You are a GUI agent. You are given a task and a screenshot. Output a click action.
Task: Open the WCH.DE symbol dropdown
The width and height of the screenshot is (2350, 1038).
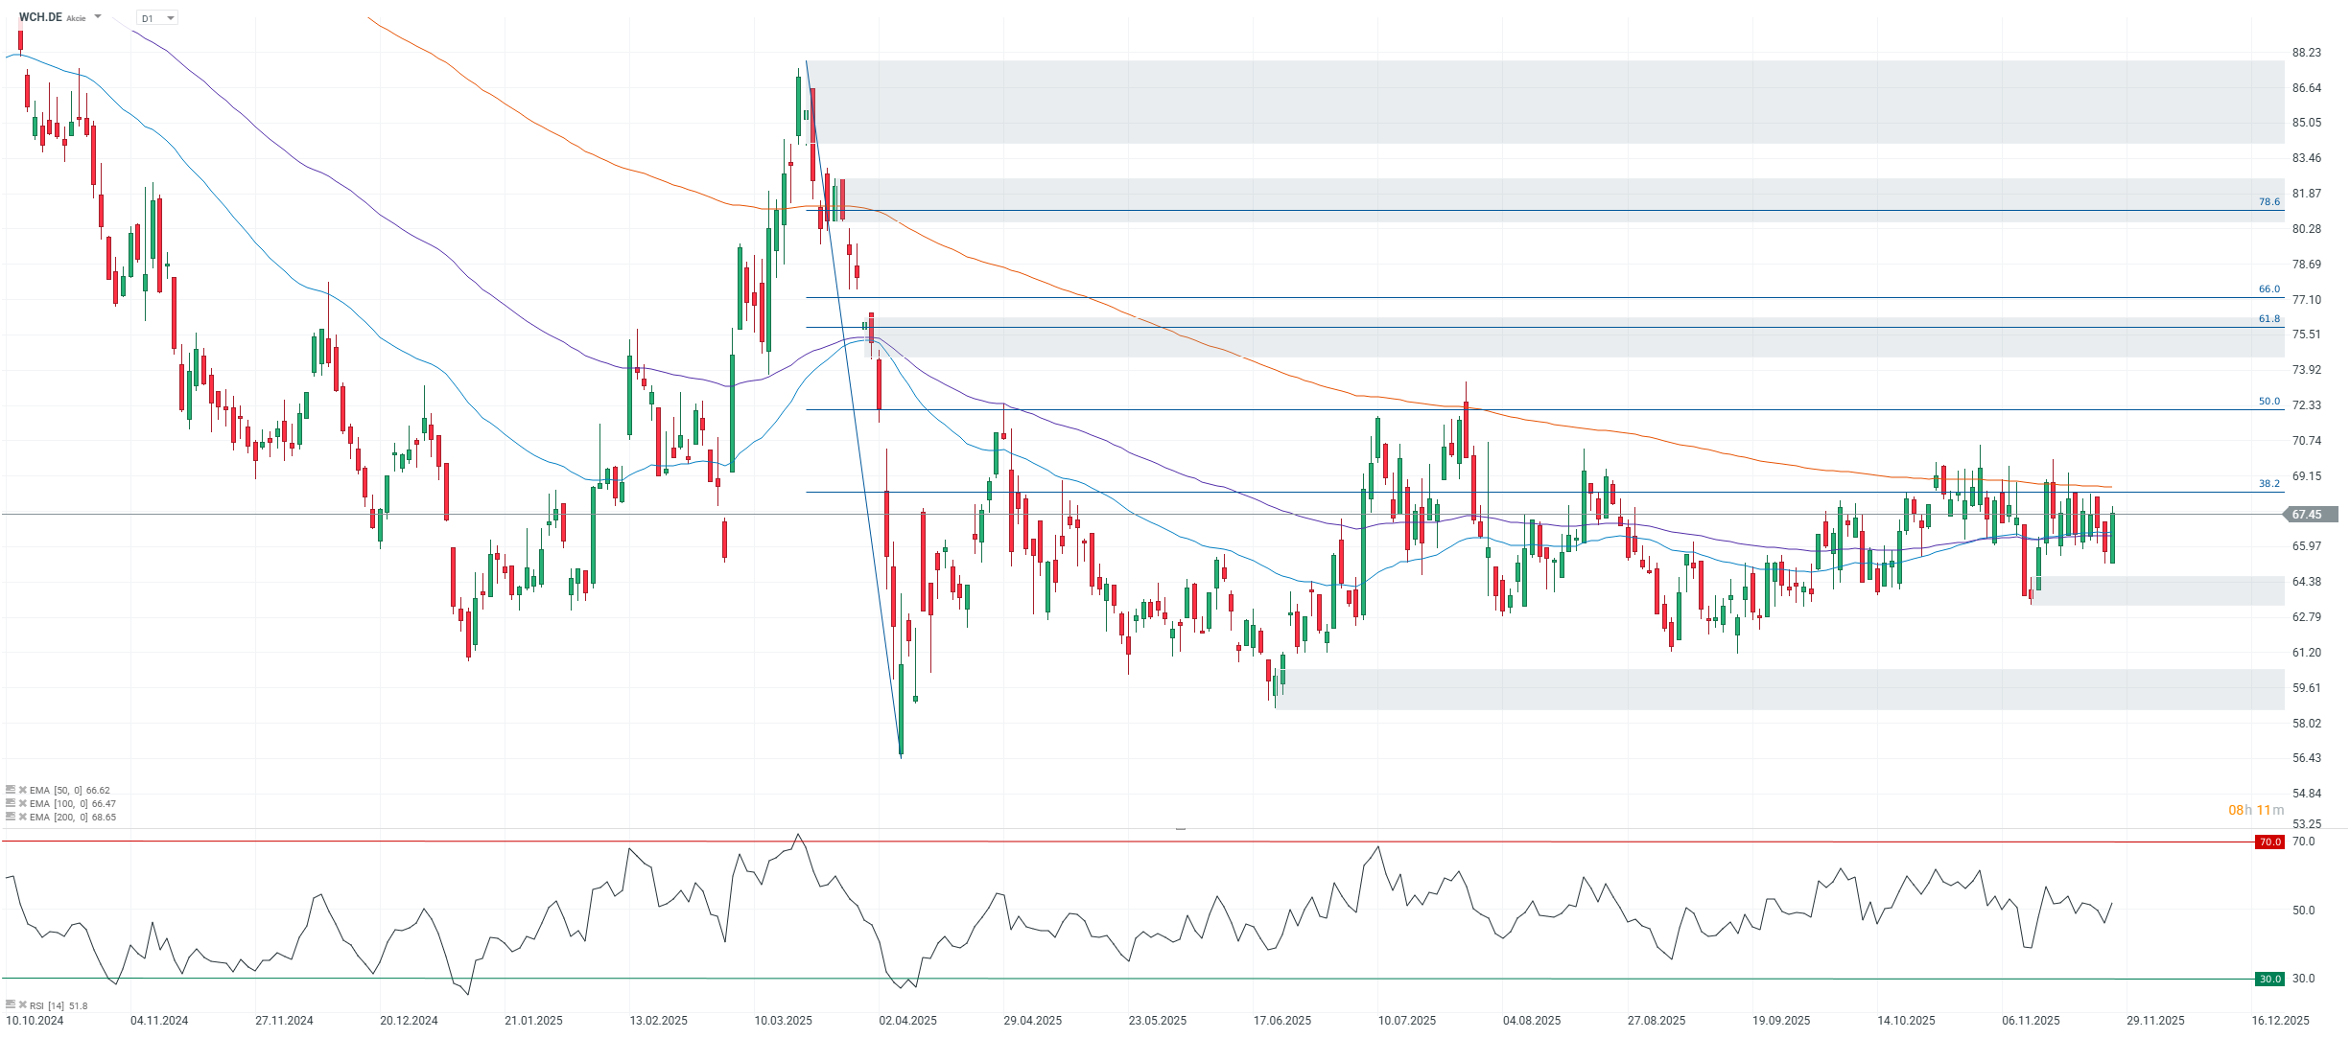point(98,17)
